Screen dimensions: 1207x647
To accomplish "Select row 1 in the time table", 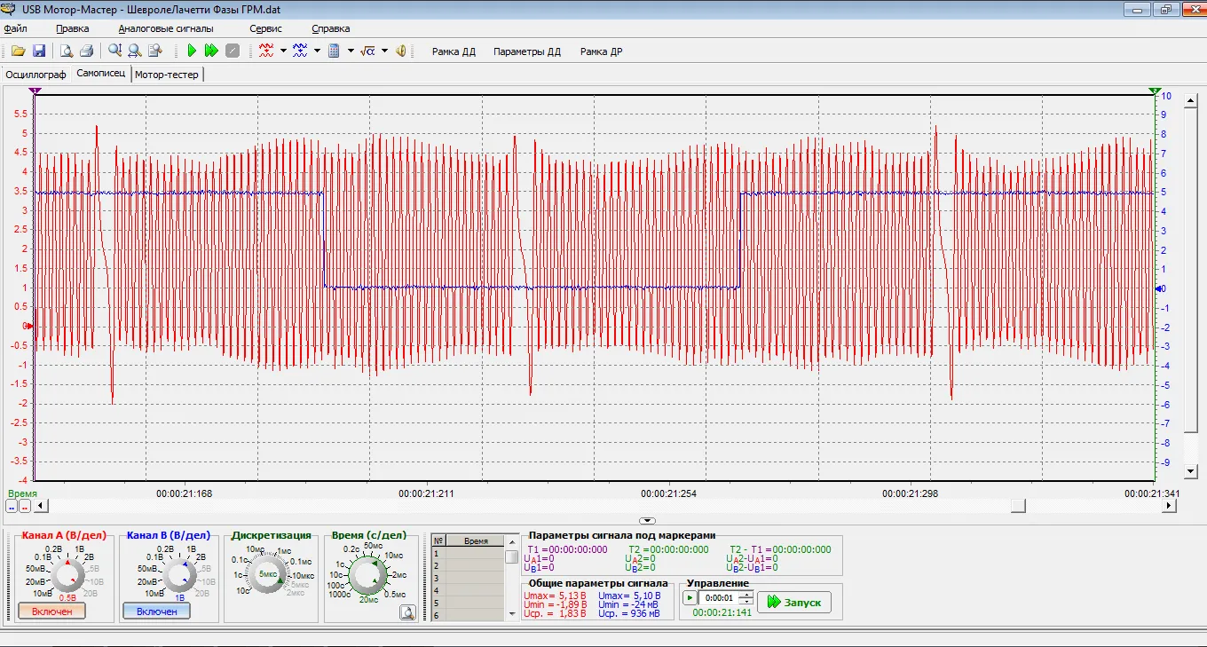I will [x=468, y=553].
